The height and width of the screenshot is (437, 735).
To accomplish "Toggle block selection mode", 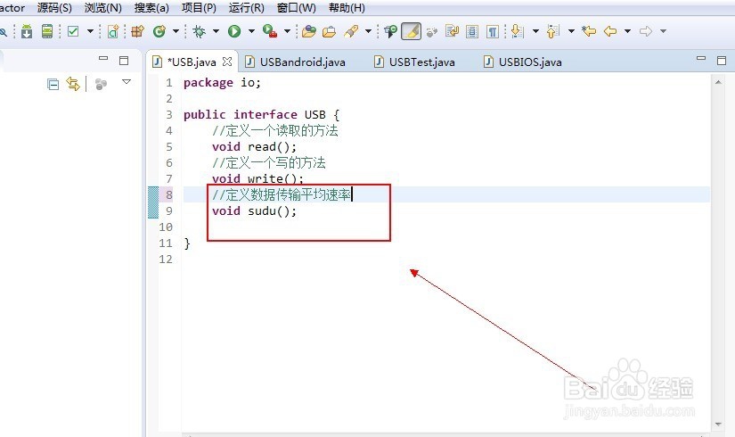I will point(472,31).
